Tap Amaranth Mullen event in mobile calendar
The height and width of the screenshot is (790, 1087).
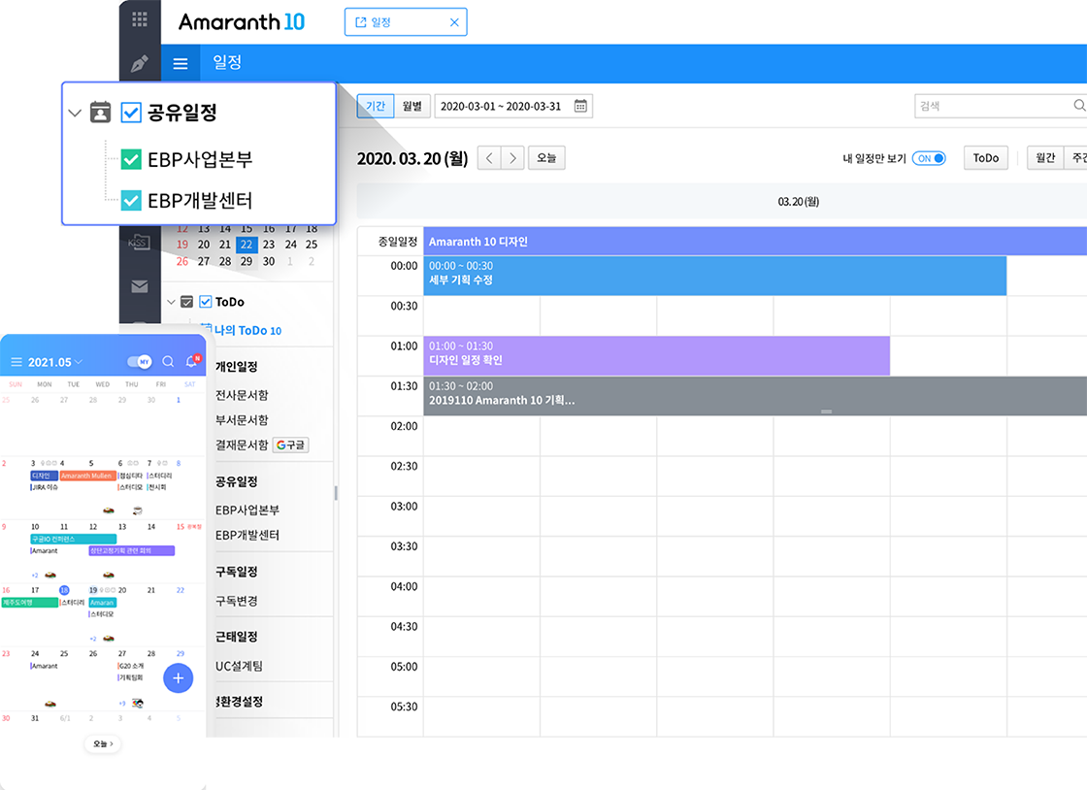[87, 476]
